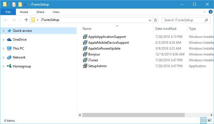214x124 pixels.
Task: Click the folder system icon at title bar left
Action: (5, 4)
